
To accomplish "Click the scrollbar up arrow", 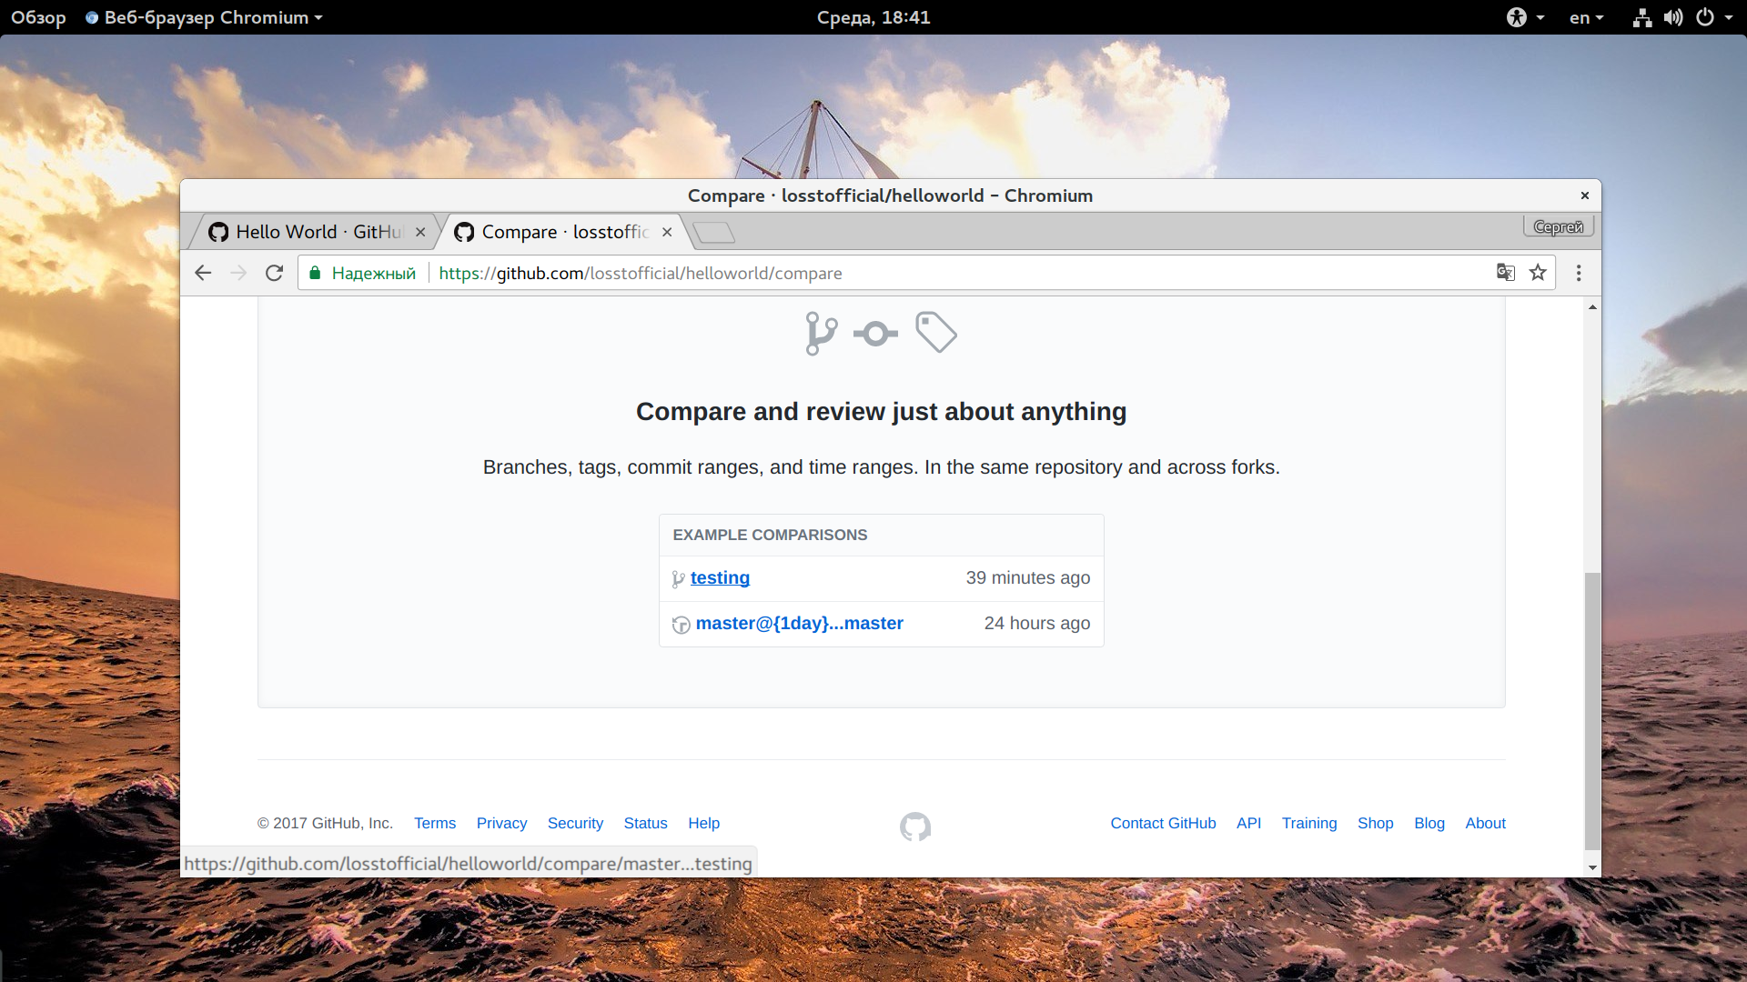I will pos(1592,306).
